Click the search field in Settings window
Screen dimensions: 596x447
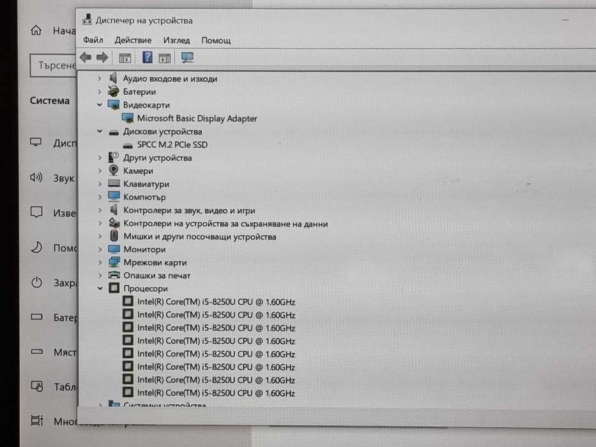pos(53,65)
